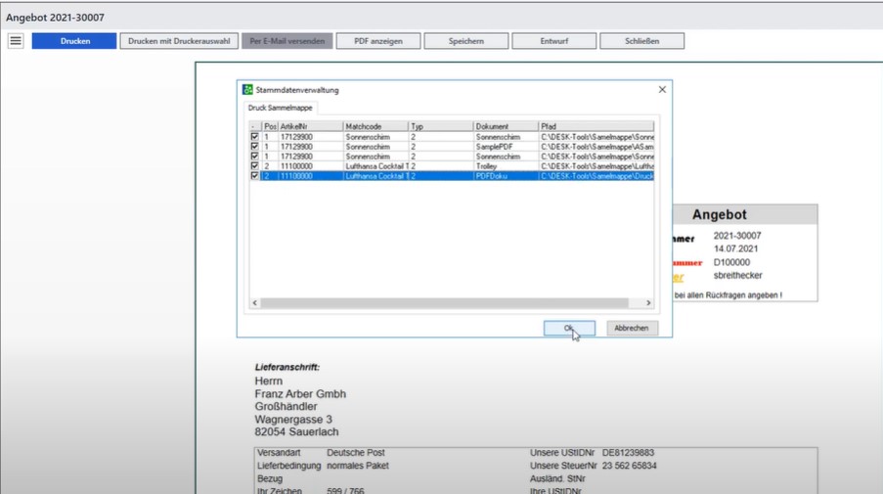This screenshot has height=494, width=883.
Task: Select the SamplePDF document cell
Action: coord(506,147)
